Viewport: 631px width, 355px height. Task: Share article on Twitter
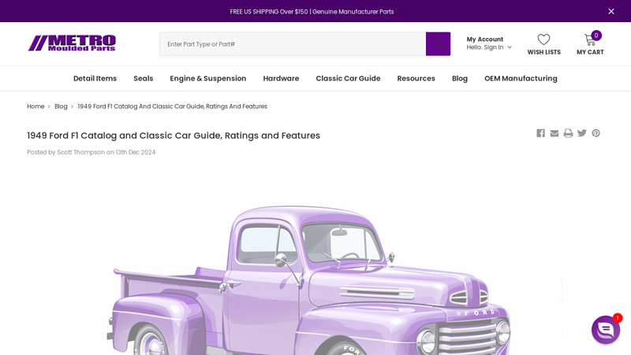coord(582,133)
